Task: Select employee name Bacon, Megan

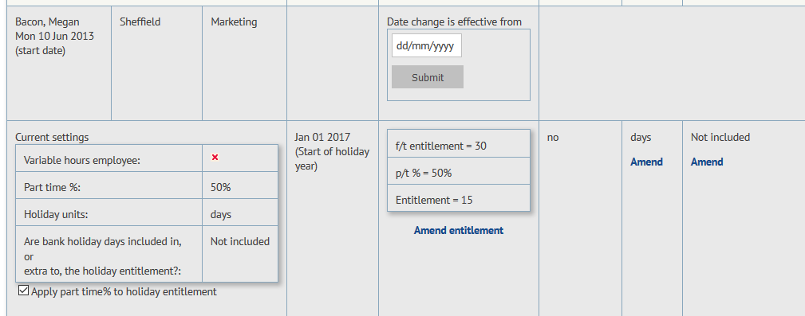Action: tap(47, 21)
